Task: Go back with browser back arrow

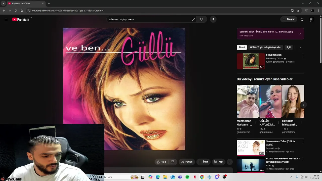Action: (4, 11)
